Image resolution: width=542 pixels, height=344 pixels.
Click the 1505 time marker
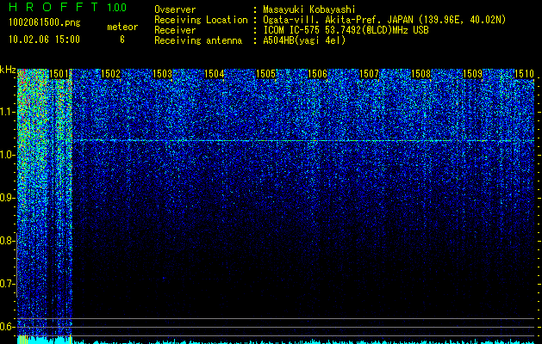(x=265, y=74)
